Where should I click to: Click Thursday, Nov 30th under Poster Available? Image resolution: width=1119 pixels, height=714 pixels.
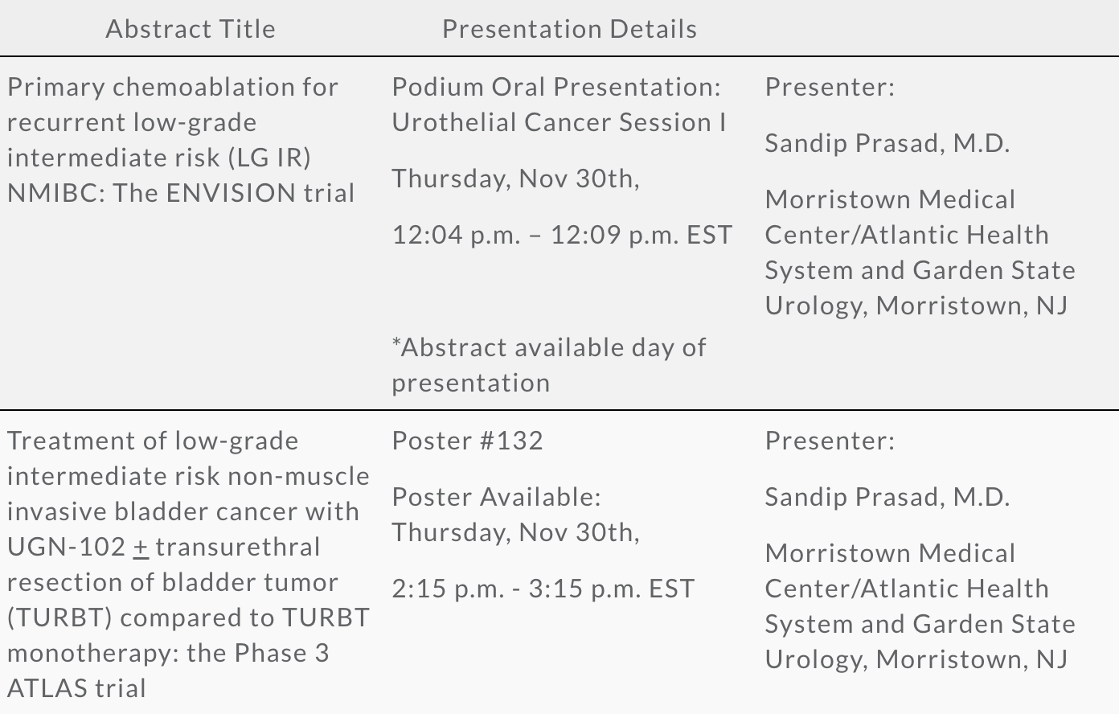(515, 532)
